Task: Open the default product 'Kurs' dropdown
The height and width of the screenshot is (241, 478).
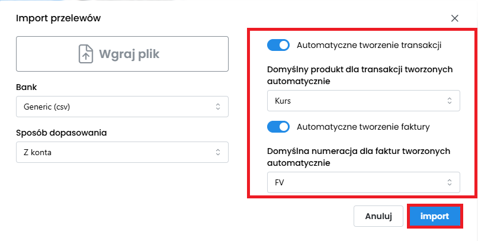Action: pyautogui.click(x=363, y=101)
